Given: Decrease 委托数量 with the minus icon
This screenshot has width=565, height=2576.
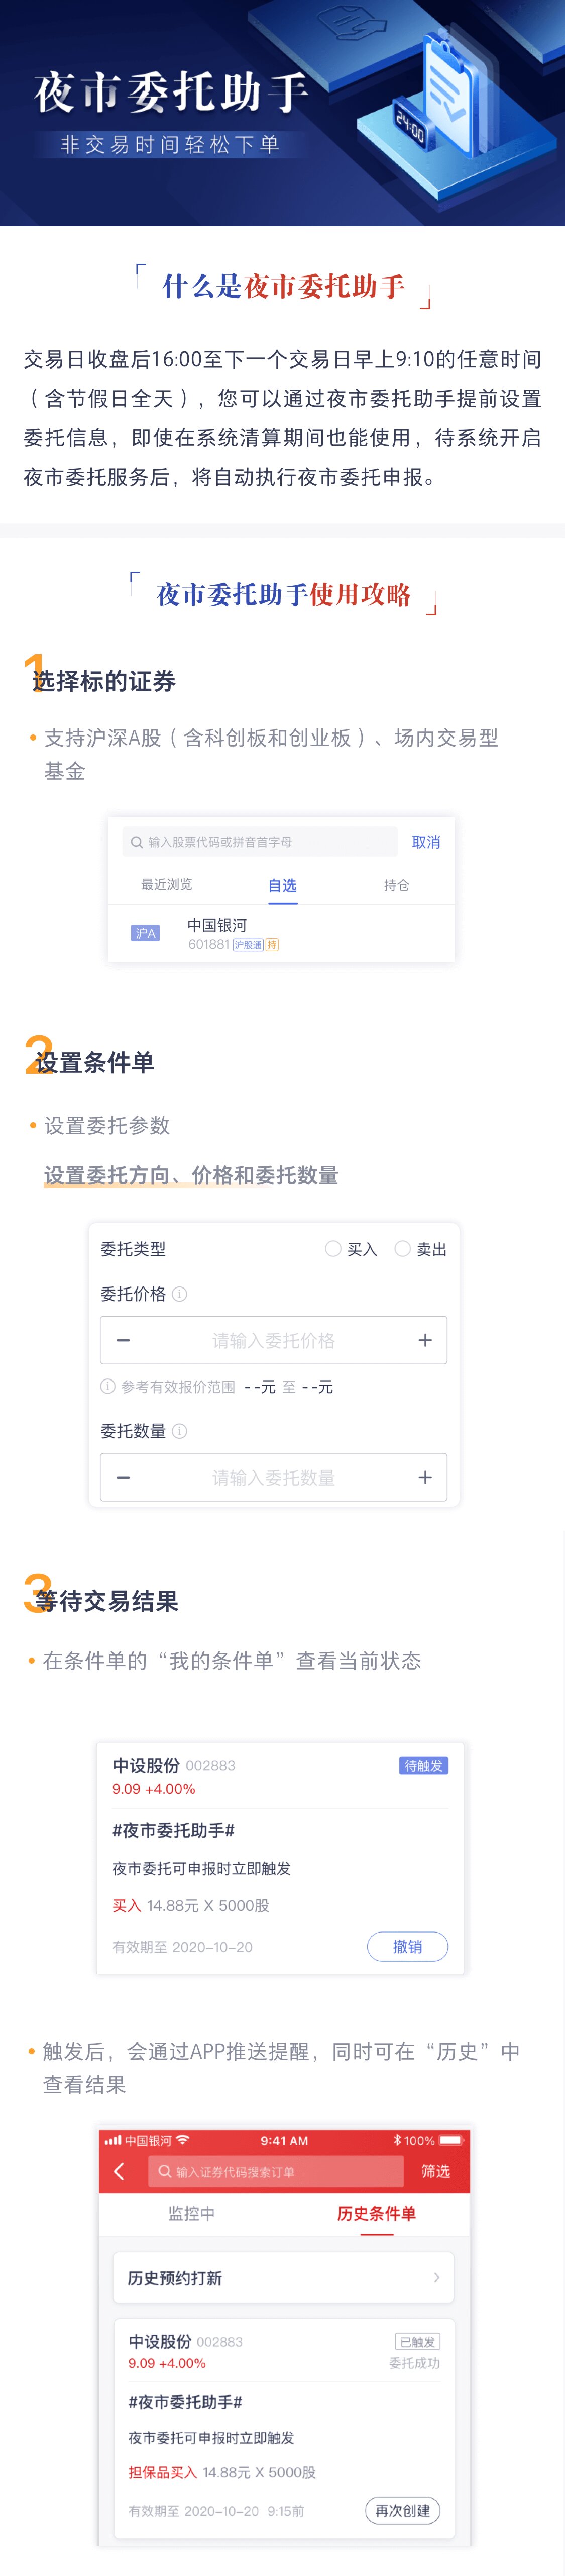Looking at the screenshot, I should (124, 1477).
